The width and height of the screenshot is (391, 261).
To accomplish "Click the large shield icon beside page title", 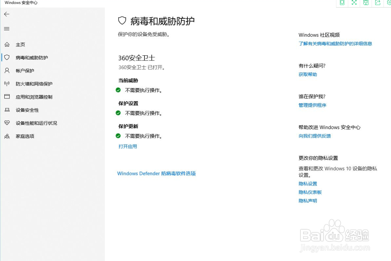I will (122, 21).
